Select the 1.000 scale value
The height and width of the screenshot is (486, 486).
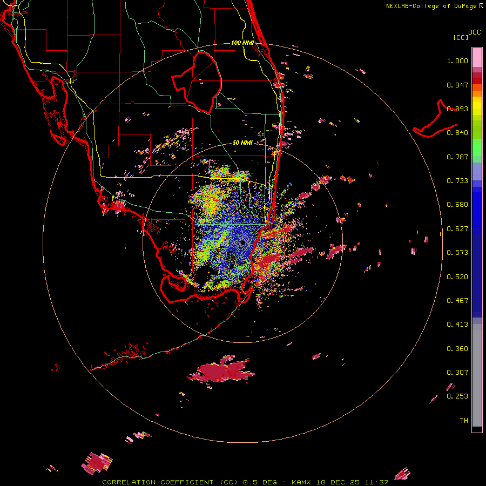click(457, 60)
